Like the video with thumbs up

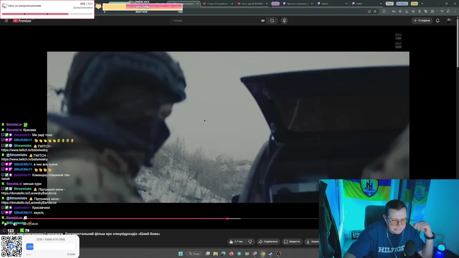pyautogui.click(x=236, y=242)
